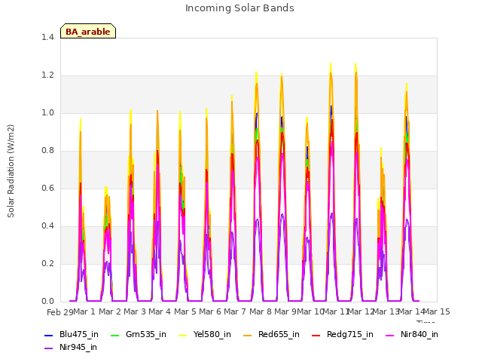This screenshot has height=362, width=482.
Task: Click the Grn535_in green legend swatch
Action: point(114,335)
